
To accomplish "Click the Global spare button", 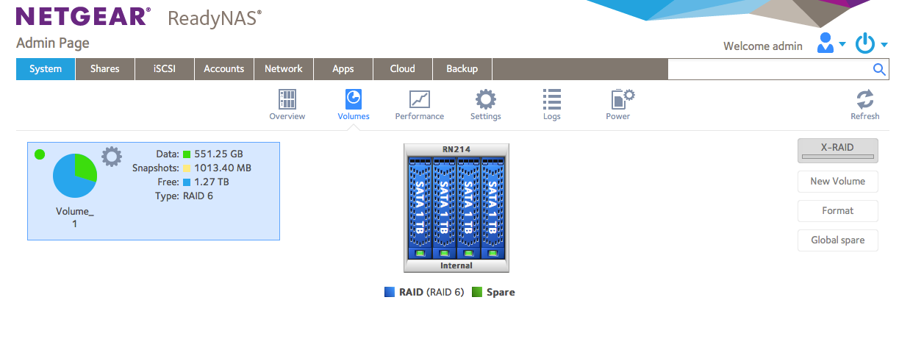I will [x=837, y=240].
